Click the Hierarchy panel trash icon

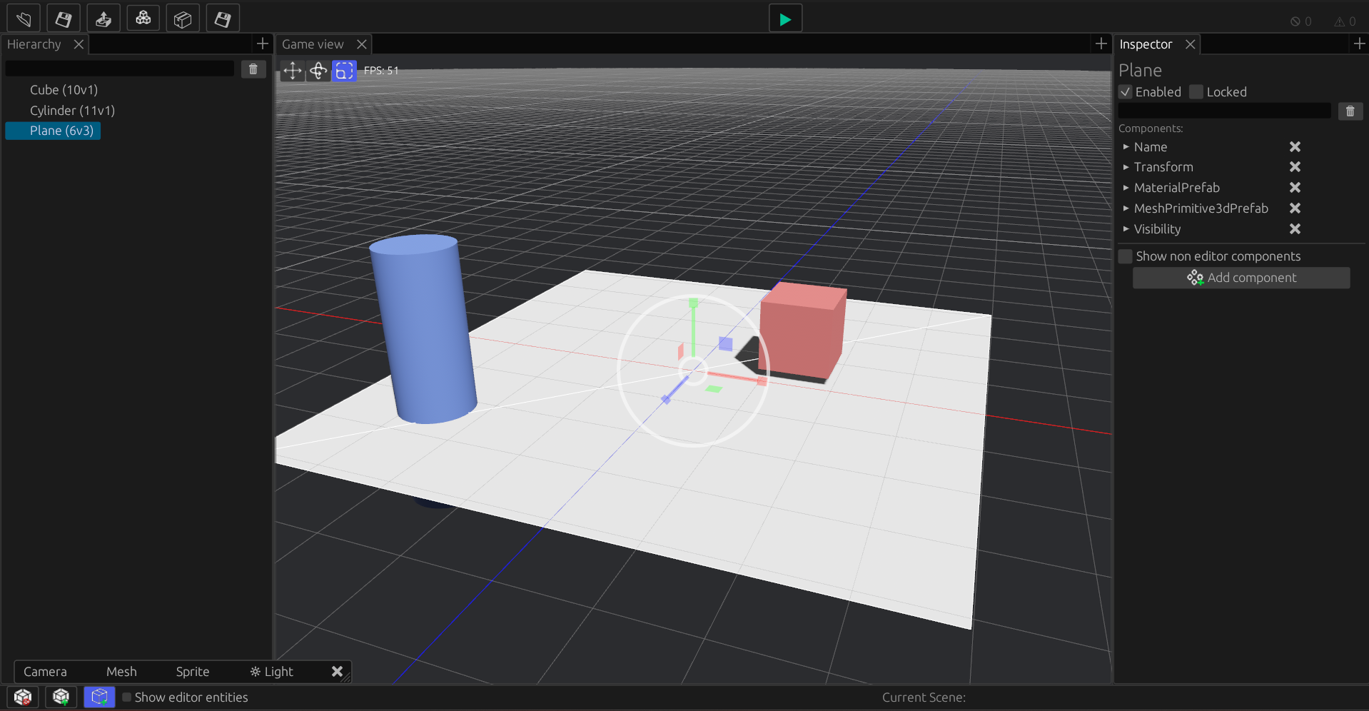click(x=253, y=69)
